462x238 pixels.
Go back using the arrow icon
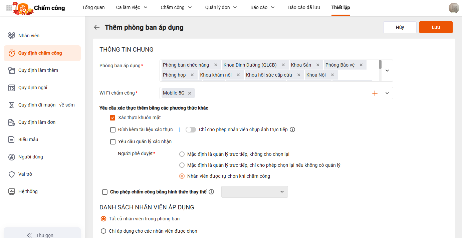pos(97,27)
